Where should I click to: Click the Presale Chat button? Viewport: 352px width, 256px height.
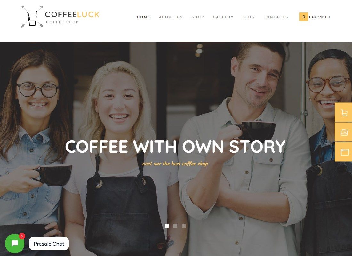49,244
